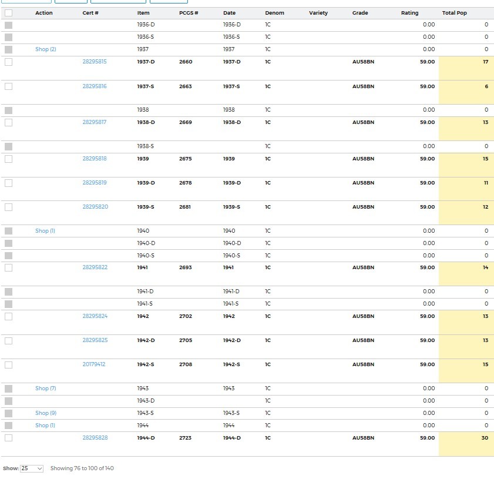Tick the checkbox for 1944-D row
Image resolution: width=494 pixels, height=479 pixels.
(8, 438)
